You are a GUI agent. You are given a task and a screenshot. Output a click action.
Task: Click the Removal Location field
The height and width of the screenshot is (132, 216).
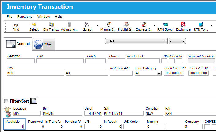click(x=201, y=61)
